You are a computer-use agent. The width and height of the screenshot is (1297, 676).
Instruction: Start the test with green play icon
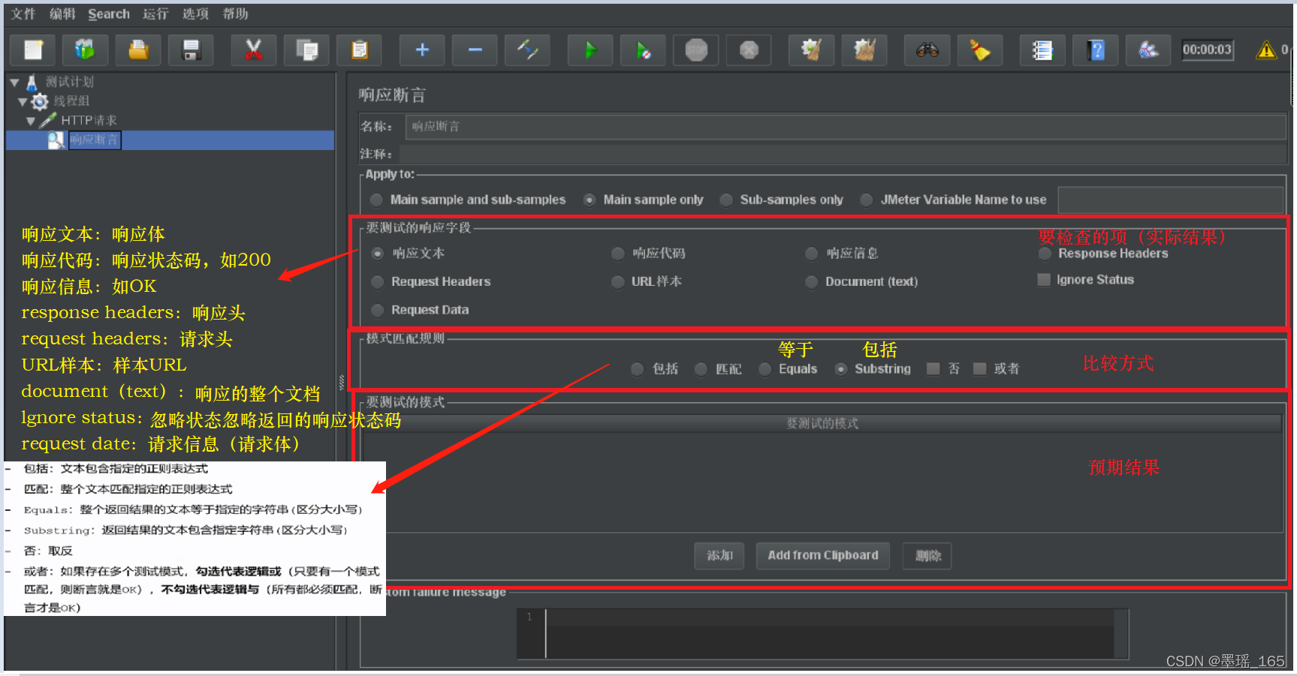(x=590, y=50)
